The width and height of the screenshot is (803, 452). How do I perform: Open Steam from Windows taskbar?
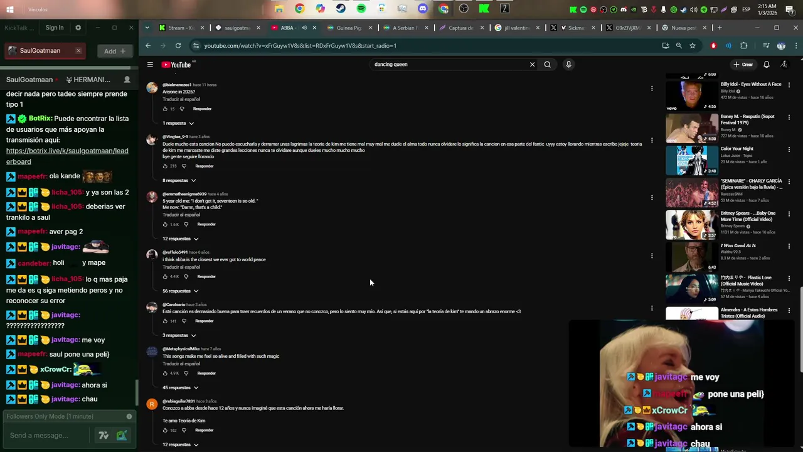click(341, 9)
